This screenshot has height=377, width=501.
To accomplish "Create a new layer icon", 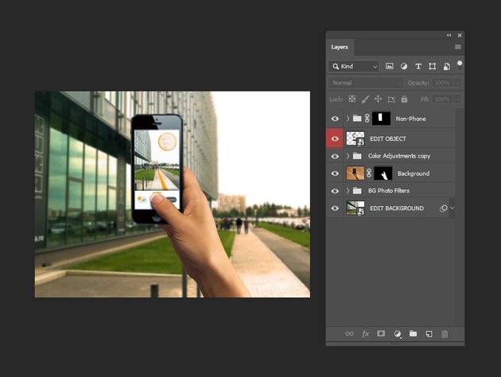I will pyautogui.click(x=429, y=334).
